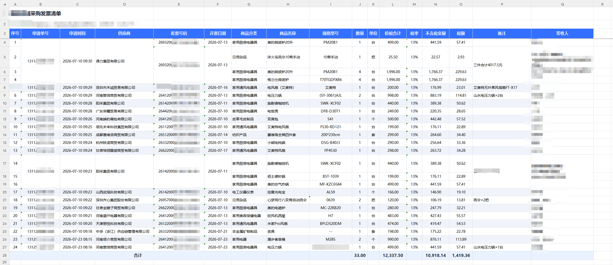Select model cell T70TGDFXB6
The height and width of the screenshot is (265, 613).
tap(331, 80)
